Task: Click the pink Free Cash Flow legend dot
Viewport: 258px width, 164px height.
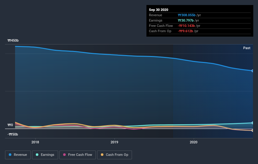Action: click(x=64, y=155)
